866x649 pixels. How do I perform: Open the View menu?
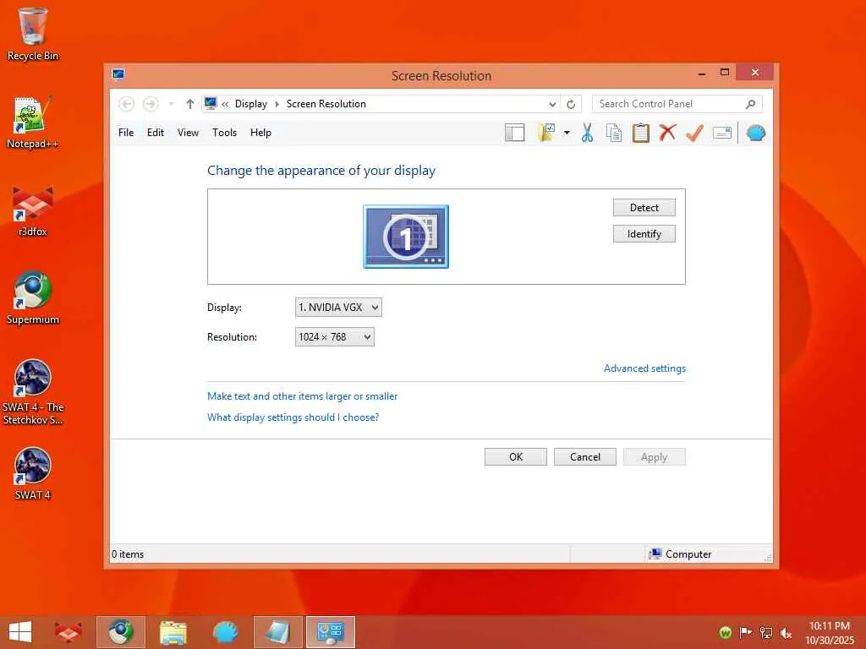188,133
